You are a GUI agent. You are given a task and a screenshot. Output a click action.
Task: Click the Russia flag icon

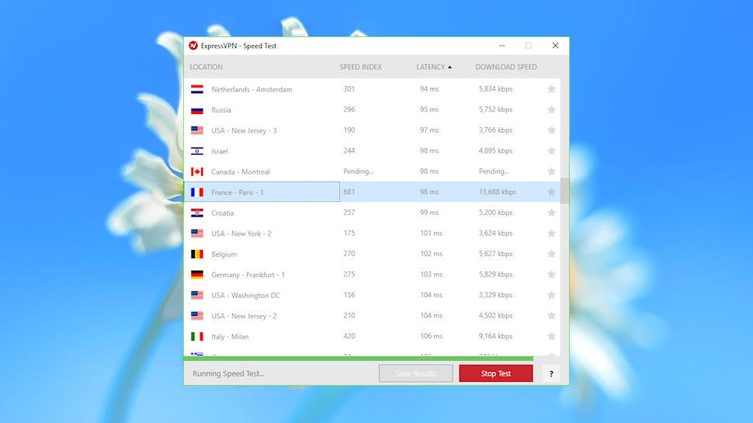point(197,110)
